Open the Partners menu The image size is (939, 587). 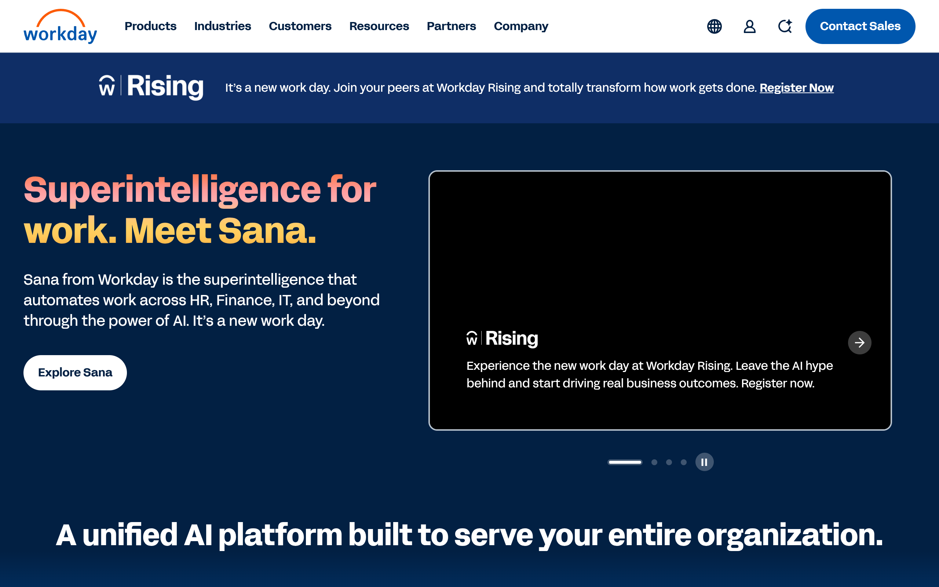(x=451, y=26)
